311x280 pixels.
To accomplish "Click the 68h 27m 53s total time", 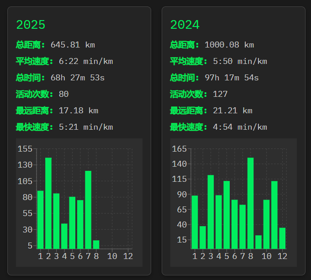I will (x=78, y=78).
